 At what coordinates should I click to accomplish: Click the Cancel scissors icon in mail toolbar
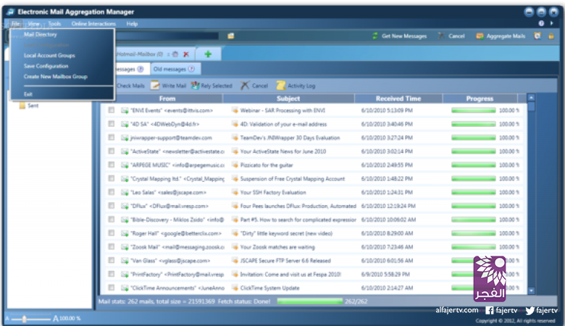coord(246,85)
